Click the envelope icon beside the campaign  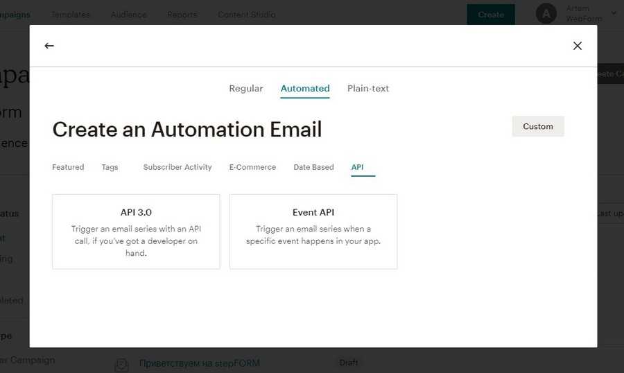(x=121, y=364)
